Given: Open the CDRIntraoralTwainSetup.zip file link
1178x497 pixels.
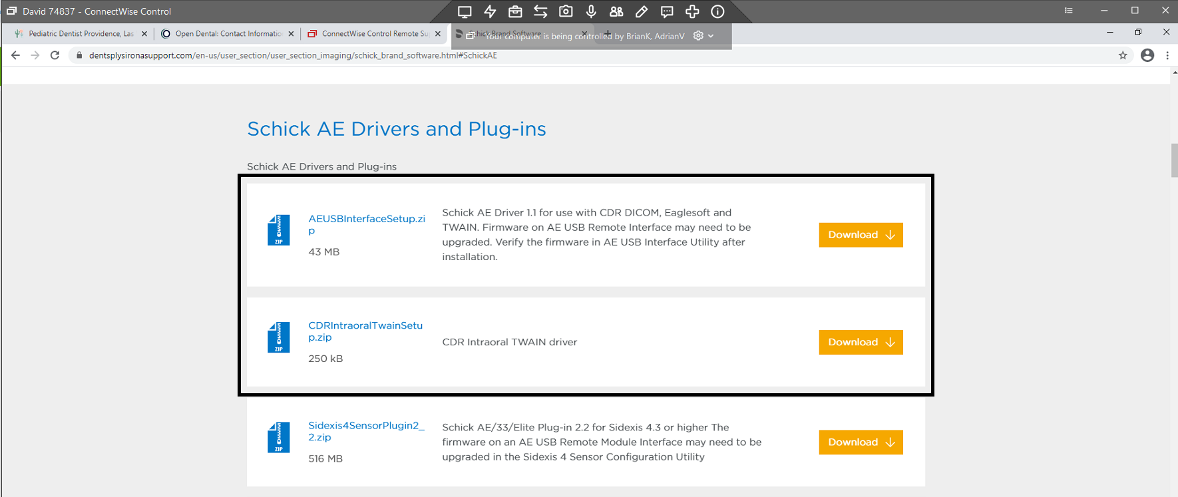Looking at the screenshot, I should pyautogui.click(x=365, y=331).
